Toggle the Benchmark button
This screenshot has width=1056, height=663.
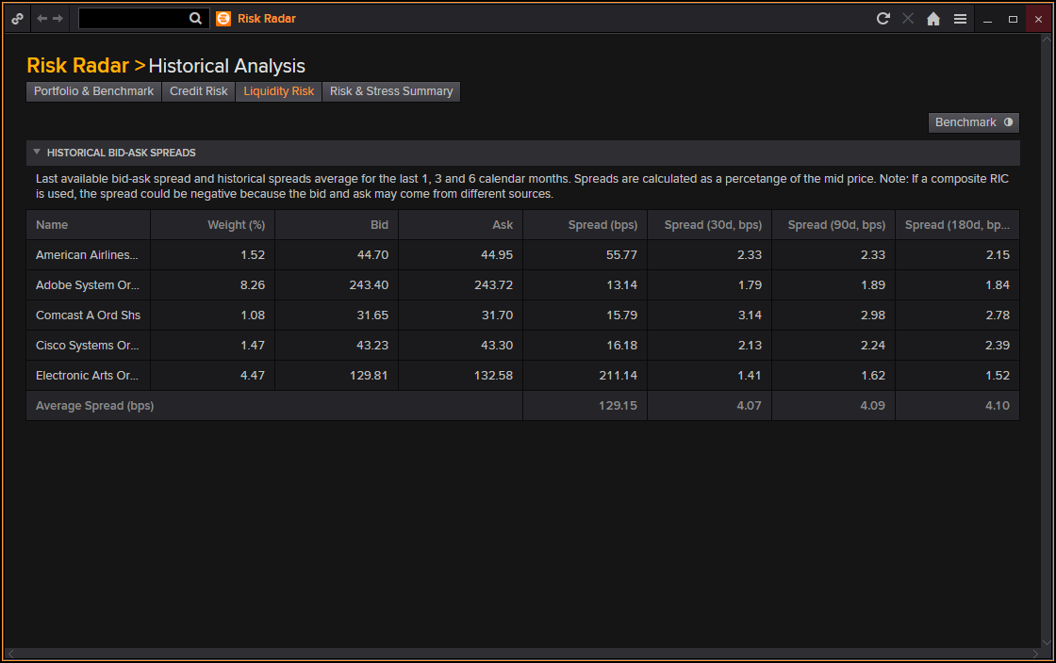point(973,122)
